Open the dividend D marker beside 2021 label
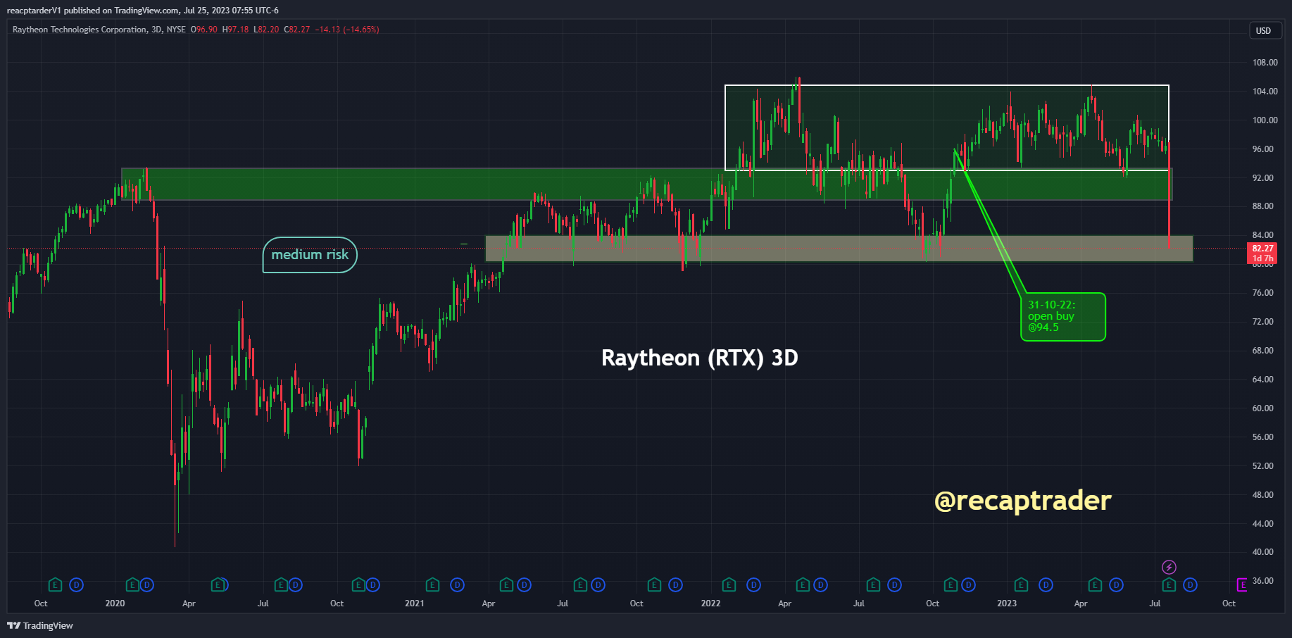 coord(457,584)
